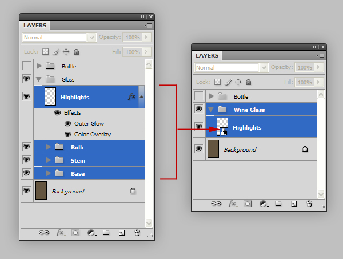Click link layers icon in left Layers panel
This screenshot has height=259, width=343.
44,233
